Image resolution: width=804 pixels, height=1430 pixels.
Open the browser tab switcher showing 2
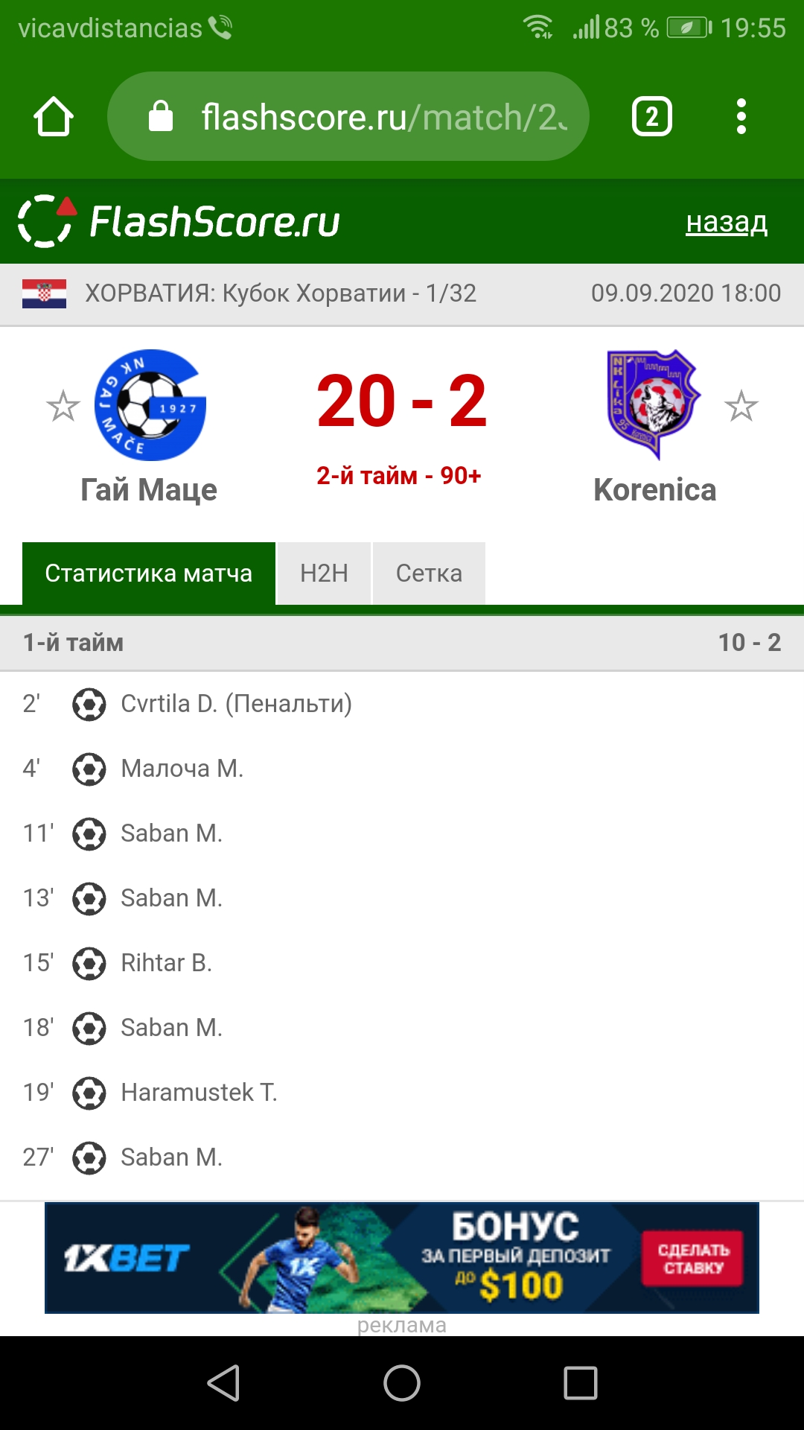[651, 117]
